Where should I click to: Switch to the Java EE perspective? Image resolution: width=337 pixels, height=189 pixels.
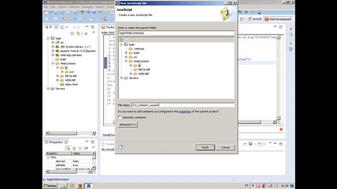pos(254,19)
